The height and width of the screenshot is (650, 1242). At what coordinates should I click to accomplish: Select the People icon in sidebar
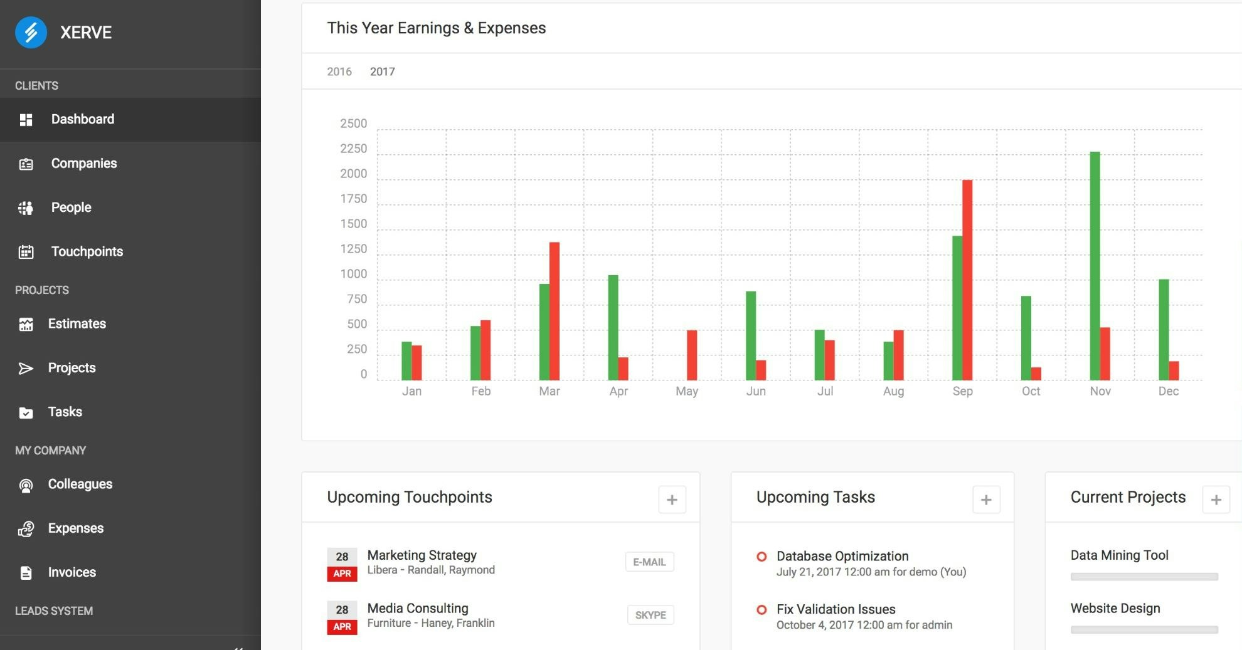pos(26,207)
